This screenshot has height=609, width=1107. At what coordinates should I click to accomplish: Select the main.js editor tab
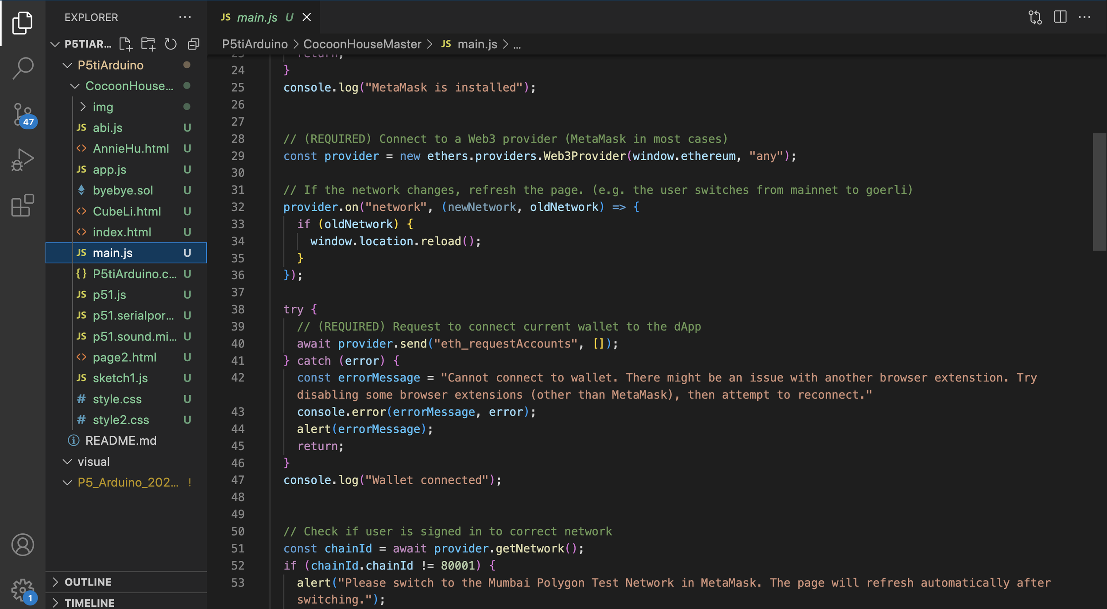tap(257, 17)
